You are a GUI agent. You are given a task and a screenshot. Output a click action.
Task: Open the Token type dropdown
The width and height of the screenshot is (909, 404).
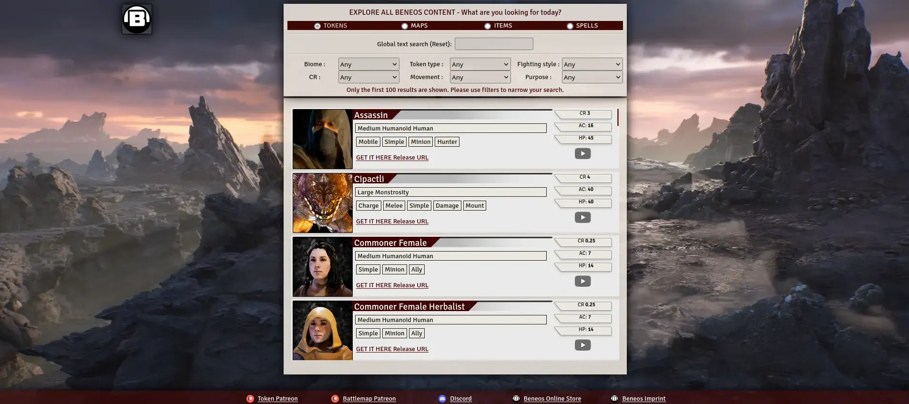[480, 64]
